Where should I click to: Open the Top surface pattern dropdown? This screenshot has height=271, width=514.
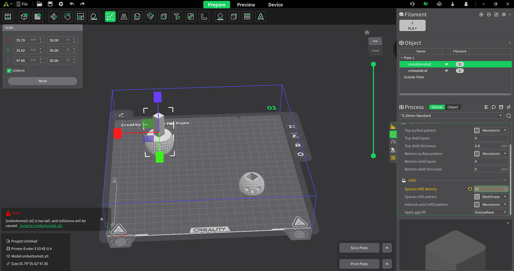(x=491, y=131)
